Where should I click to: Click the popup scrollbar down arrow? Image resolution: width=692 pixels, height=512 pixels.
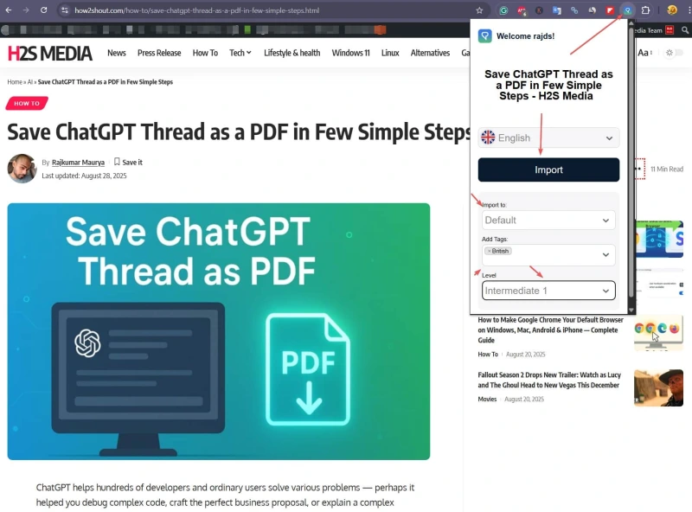coord(631,310)
